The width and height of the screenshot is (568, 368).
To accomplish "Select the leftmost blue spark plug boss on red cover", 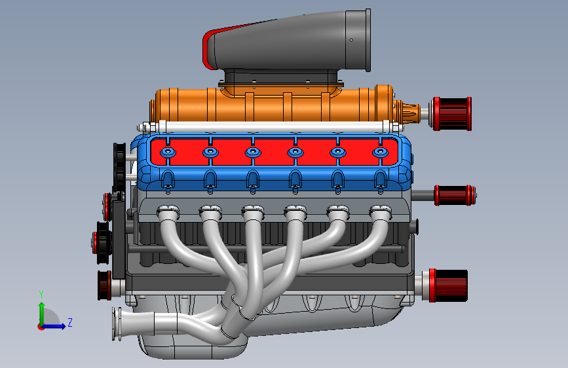I will pos(168,152).
